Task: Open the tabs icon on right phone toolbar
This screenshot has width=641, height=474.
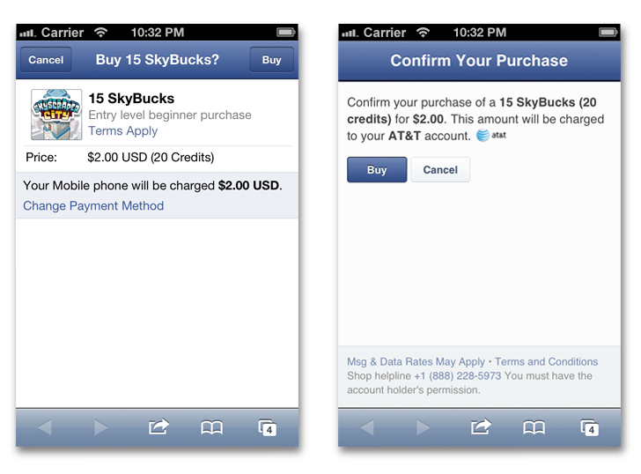Action: [x=590, y=427]
